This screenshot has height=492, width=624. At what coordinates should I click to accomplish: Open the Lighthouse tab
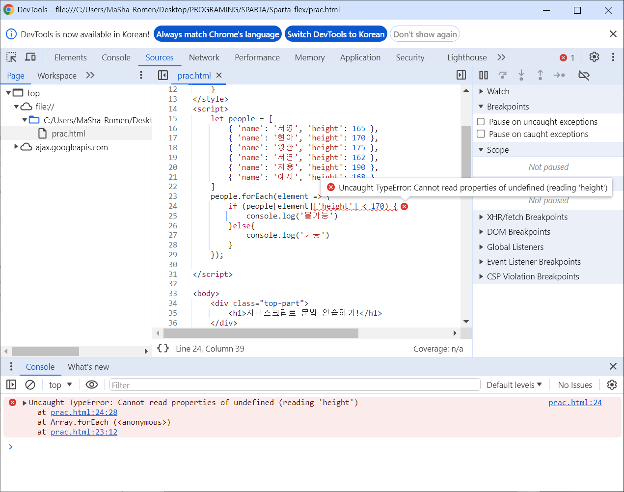(x=467, y=57)
